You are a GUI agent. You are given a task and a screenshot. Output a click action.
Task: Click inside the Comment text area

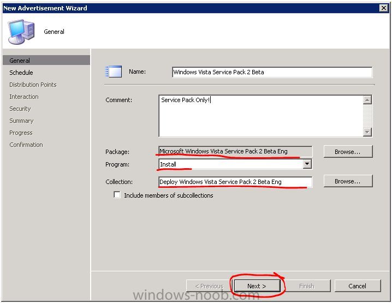[x=261, y=116]
